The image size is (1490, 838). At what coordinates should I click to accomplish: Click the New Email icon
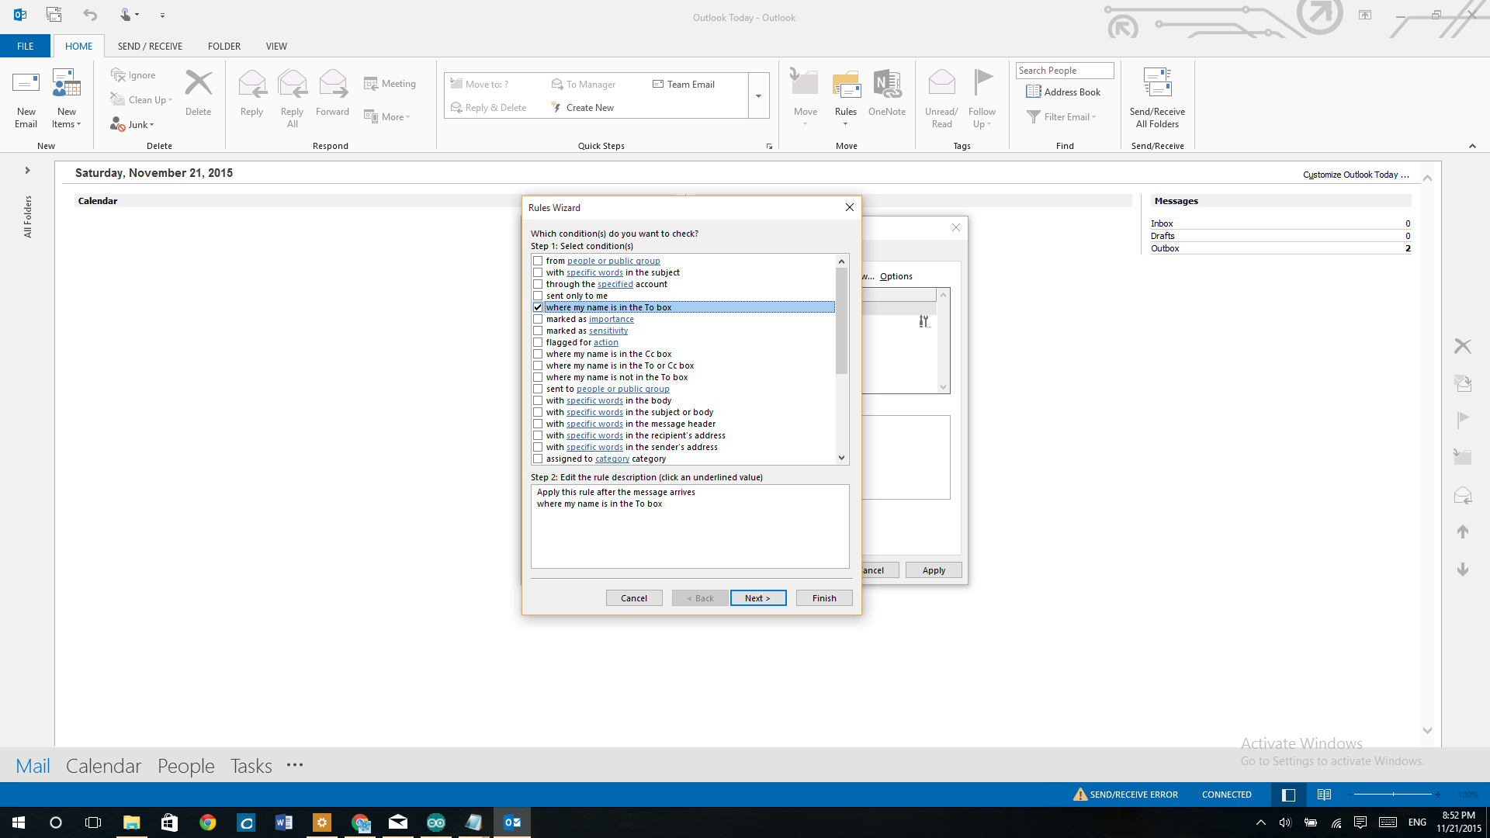[x=26, y=84]
